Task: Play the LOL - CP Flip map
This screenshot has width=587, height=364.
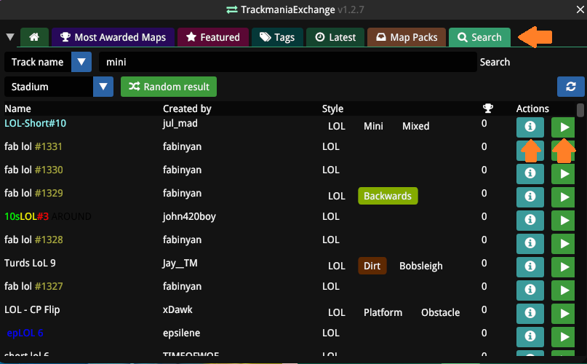Action: (563, 314)
